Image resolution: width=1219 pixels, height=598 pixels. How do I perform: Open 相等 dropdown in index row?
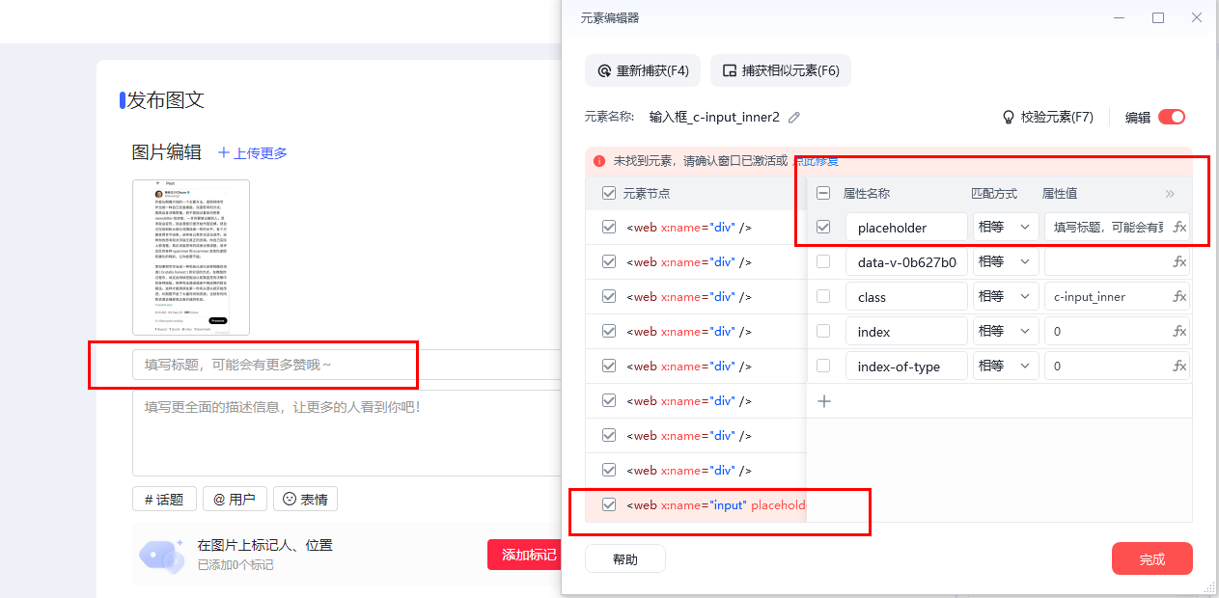click(1006, 332)
